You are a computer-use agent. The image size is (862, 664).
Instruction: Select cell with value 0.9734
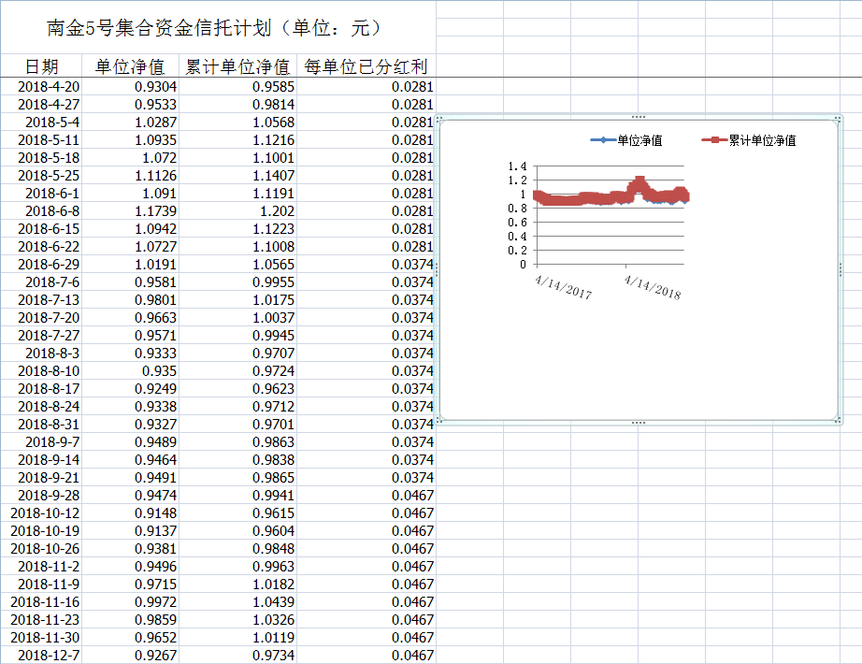pos(237,656)
